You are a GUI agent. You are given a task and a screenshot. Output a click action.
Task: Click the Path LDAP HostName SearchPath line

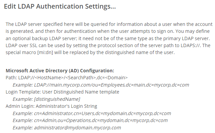67,78
